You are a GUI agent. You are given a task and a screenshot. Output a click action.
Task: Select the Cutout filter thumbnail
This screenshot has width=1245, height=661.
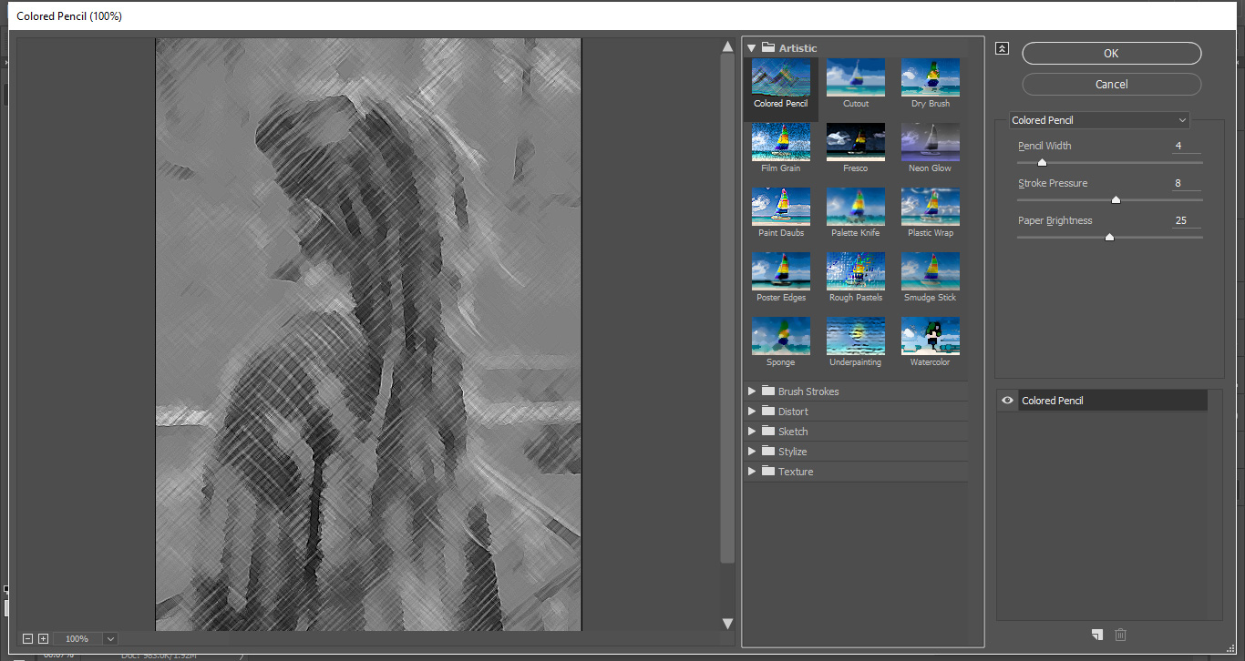(x=855, y=76)
